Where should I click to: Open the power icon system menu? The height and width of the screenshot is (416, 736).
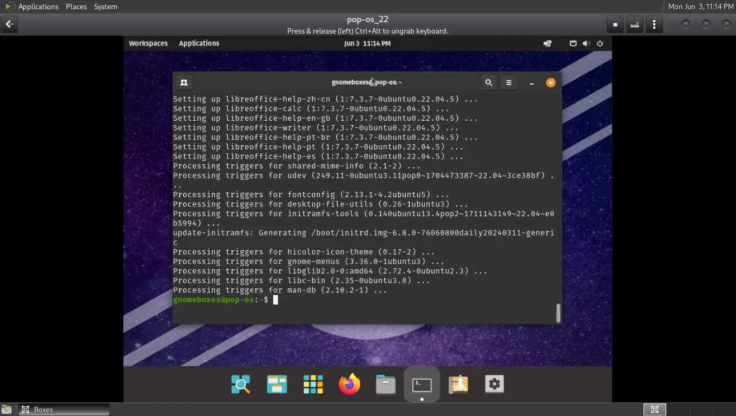[x=600, y=43]
